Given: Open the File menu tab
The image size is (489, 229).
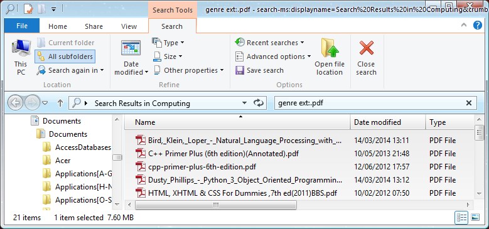Looking at the screenshot, I should tap(22, 26).
